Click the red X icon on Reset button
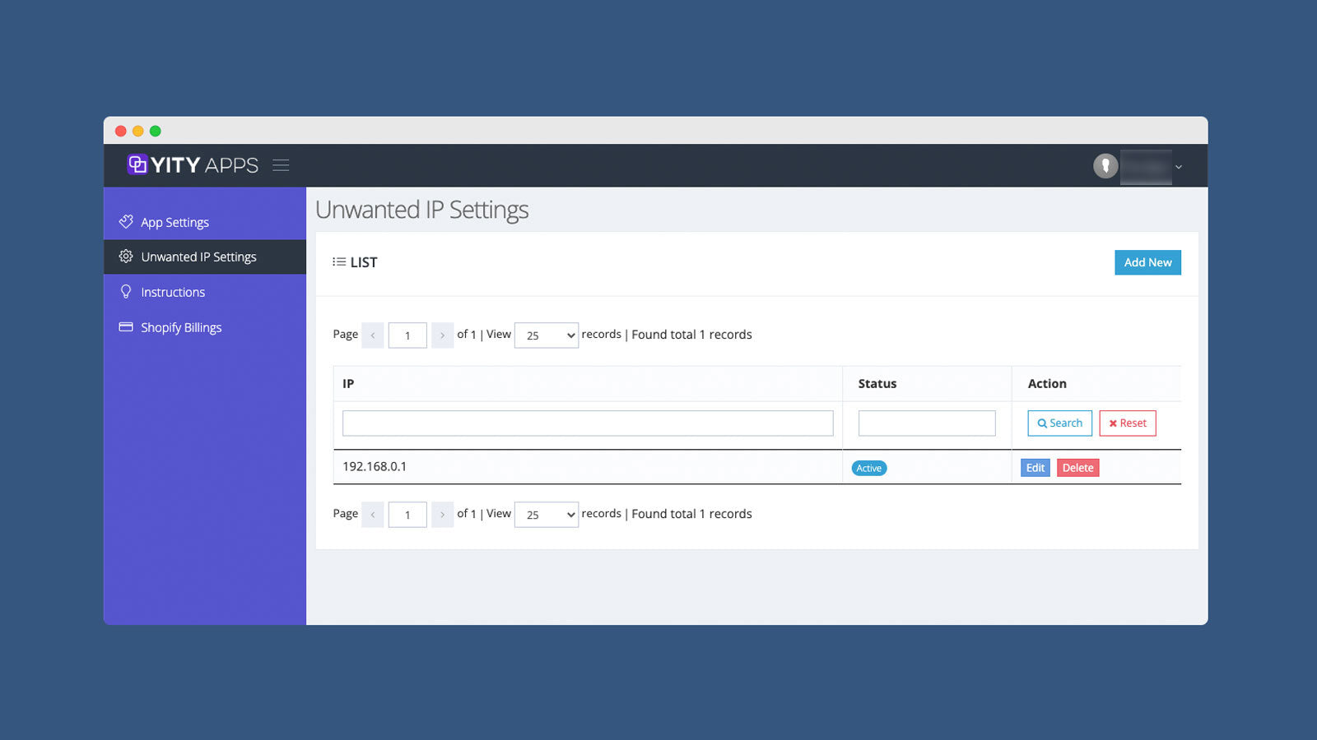Viewport: 1317px width, 740px height. [1113, 423]
